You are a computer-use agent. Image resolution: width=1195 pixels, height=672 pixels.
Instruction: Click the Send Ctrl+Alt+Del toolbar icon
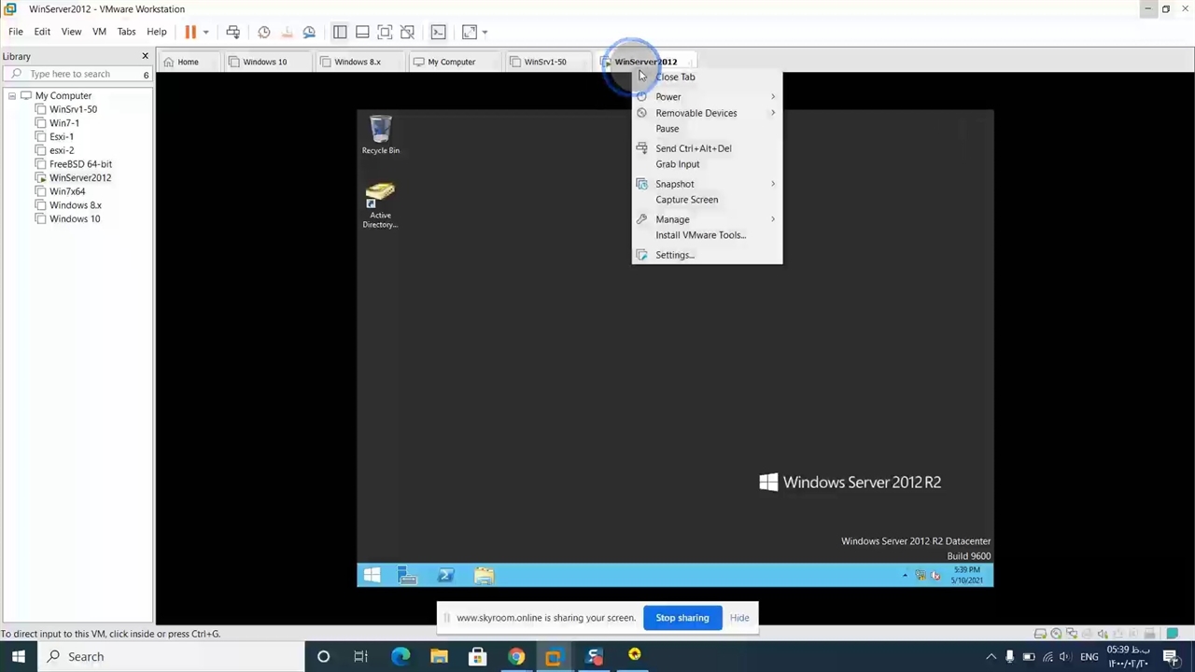[x=233, y=32]
